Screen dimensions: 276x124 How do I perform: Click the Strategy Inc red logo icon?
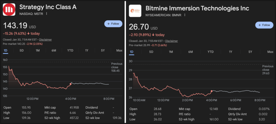(9, 9)
